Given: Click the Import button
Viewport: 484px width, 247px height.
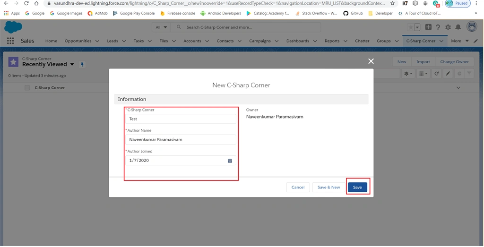Looking at the screenshot, I should point(423,62).
